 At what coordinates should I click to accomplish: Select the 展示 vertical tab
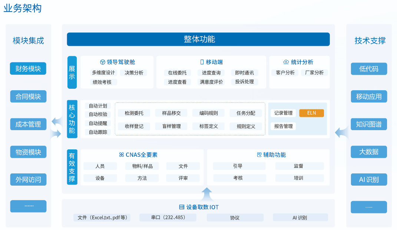(72, 72)
